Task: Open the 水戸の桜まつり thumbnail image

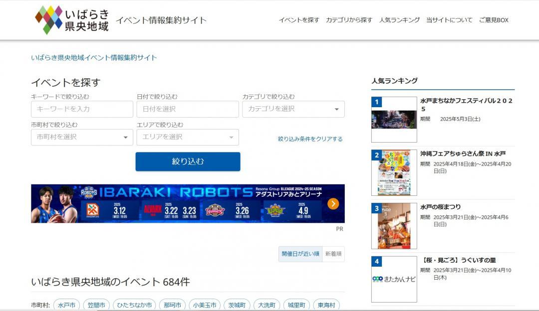Action: click(394, 226)
